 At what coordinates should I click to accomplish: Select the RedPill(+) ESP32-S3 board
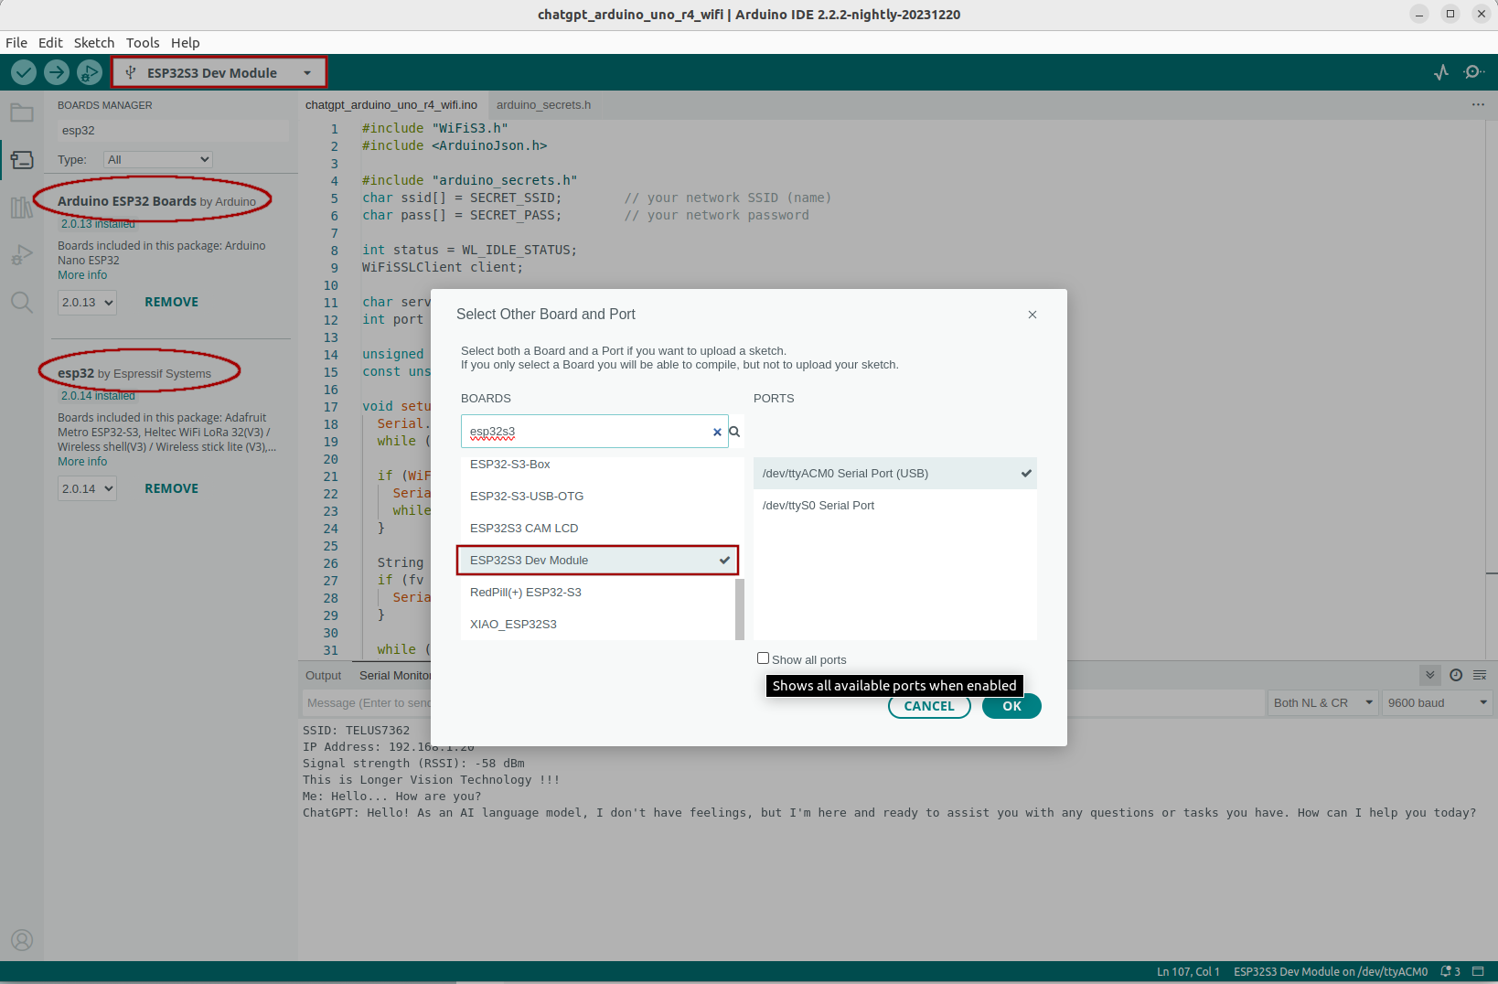pos(598,593)
